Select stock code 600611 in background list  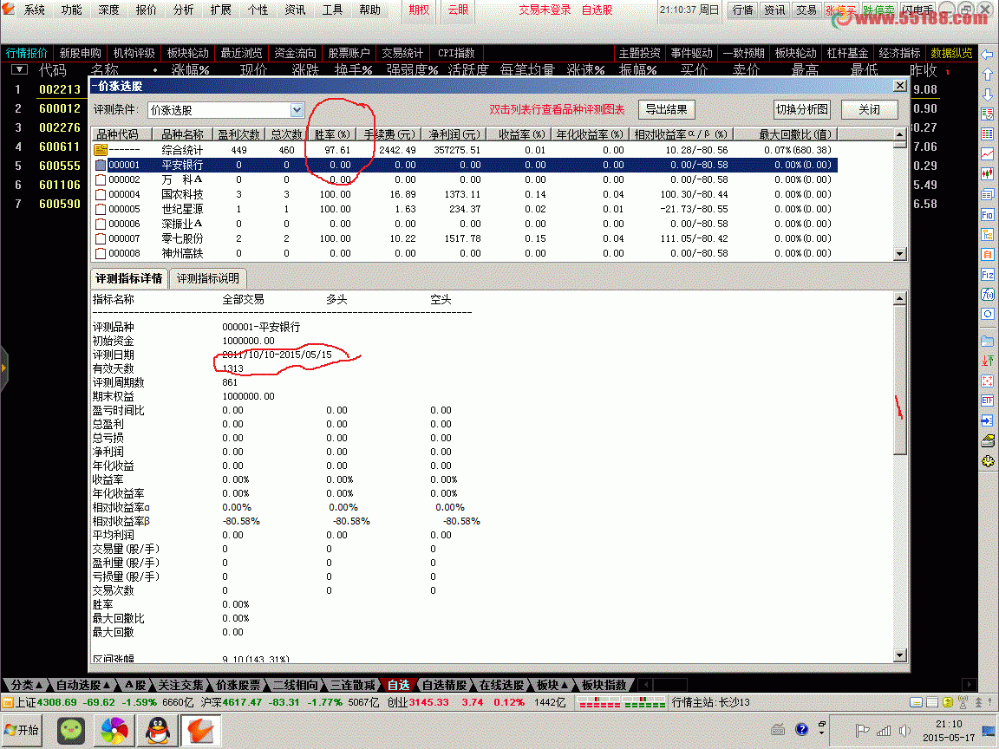click(60, 147)
